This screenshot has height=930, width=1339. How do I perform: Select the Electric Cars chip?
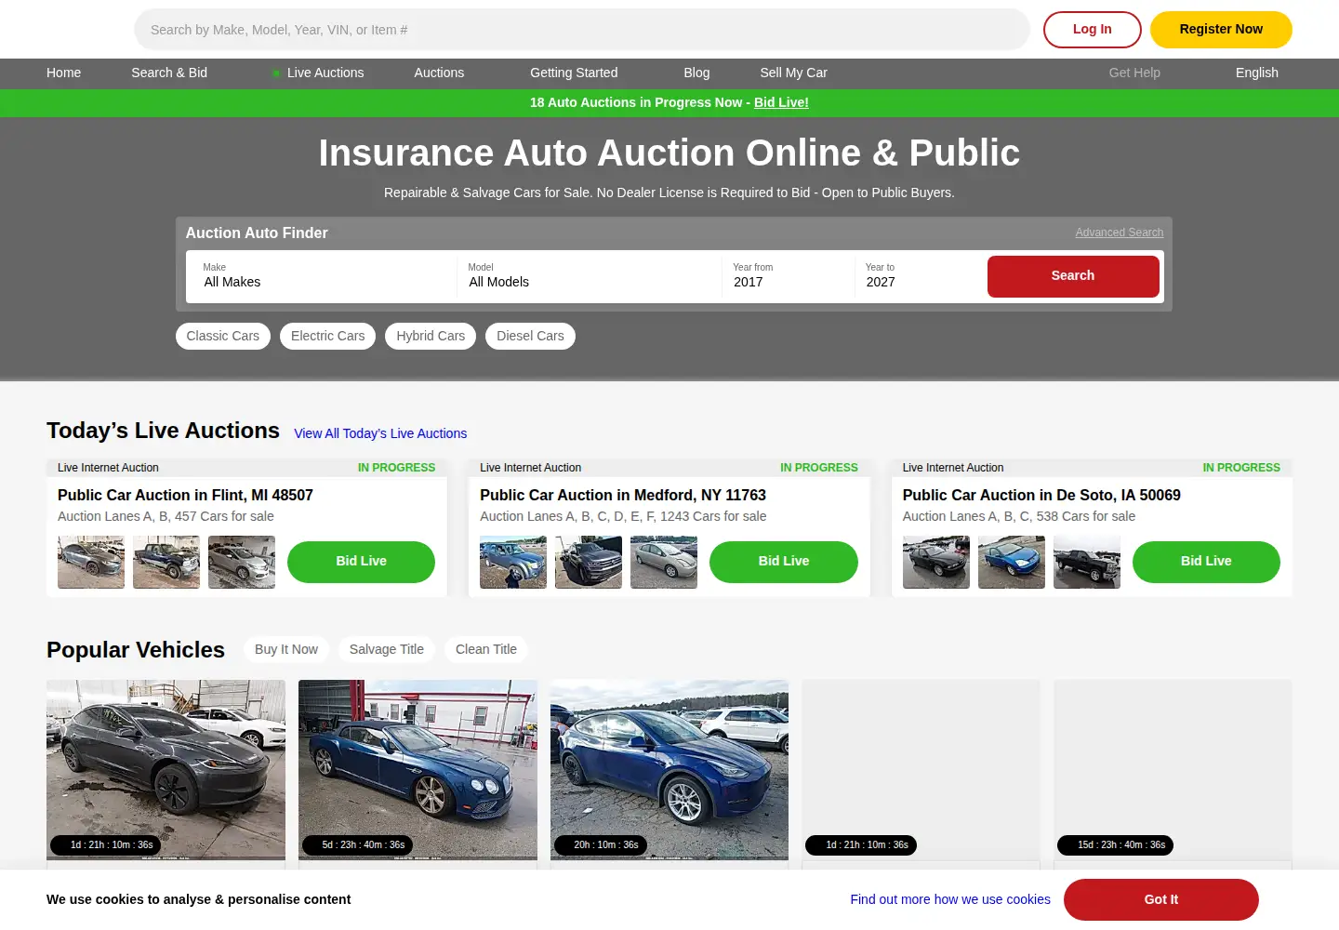[x=328, y=336]
